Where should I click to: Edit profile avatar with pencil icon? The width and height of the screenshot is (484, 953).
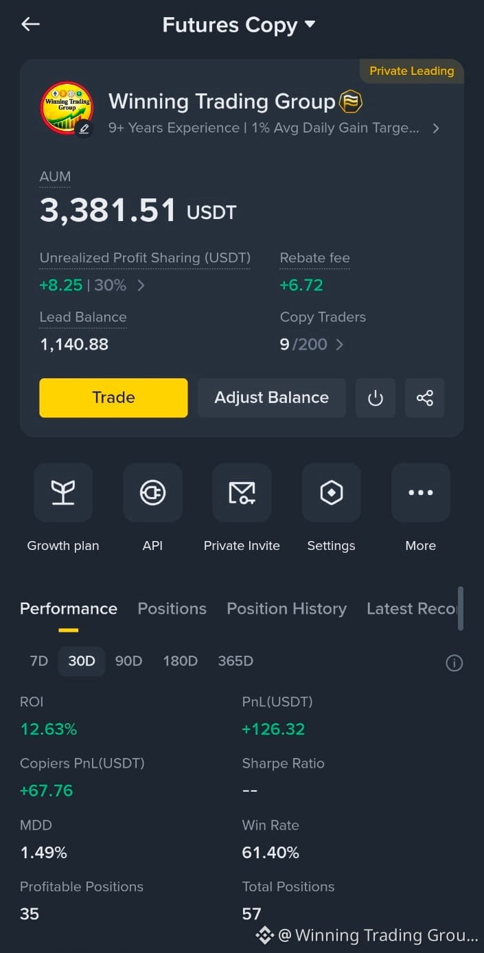pos(84,128)
